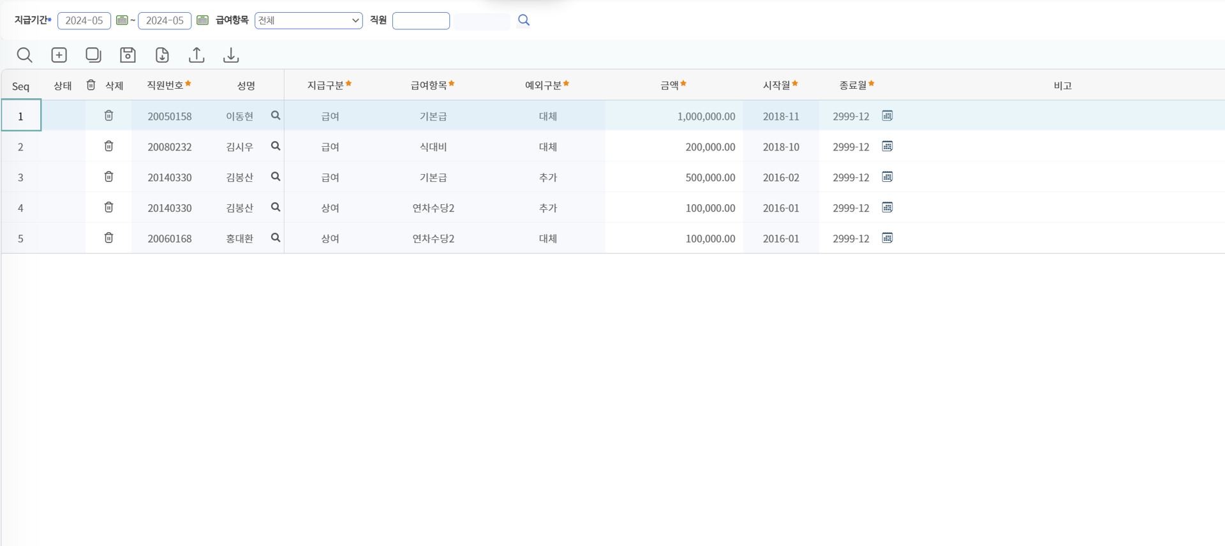Click the amount 1,000,000.00
This screenshot has width=1225, height=546.
(706, 116)
